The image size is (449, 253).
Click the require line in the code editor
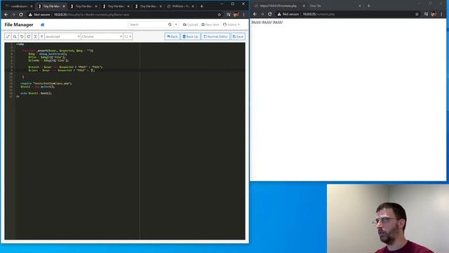click(46, 84)
